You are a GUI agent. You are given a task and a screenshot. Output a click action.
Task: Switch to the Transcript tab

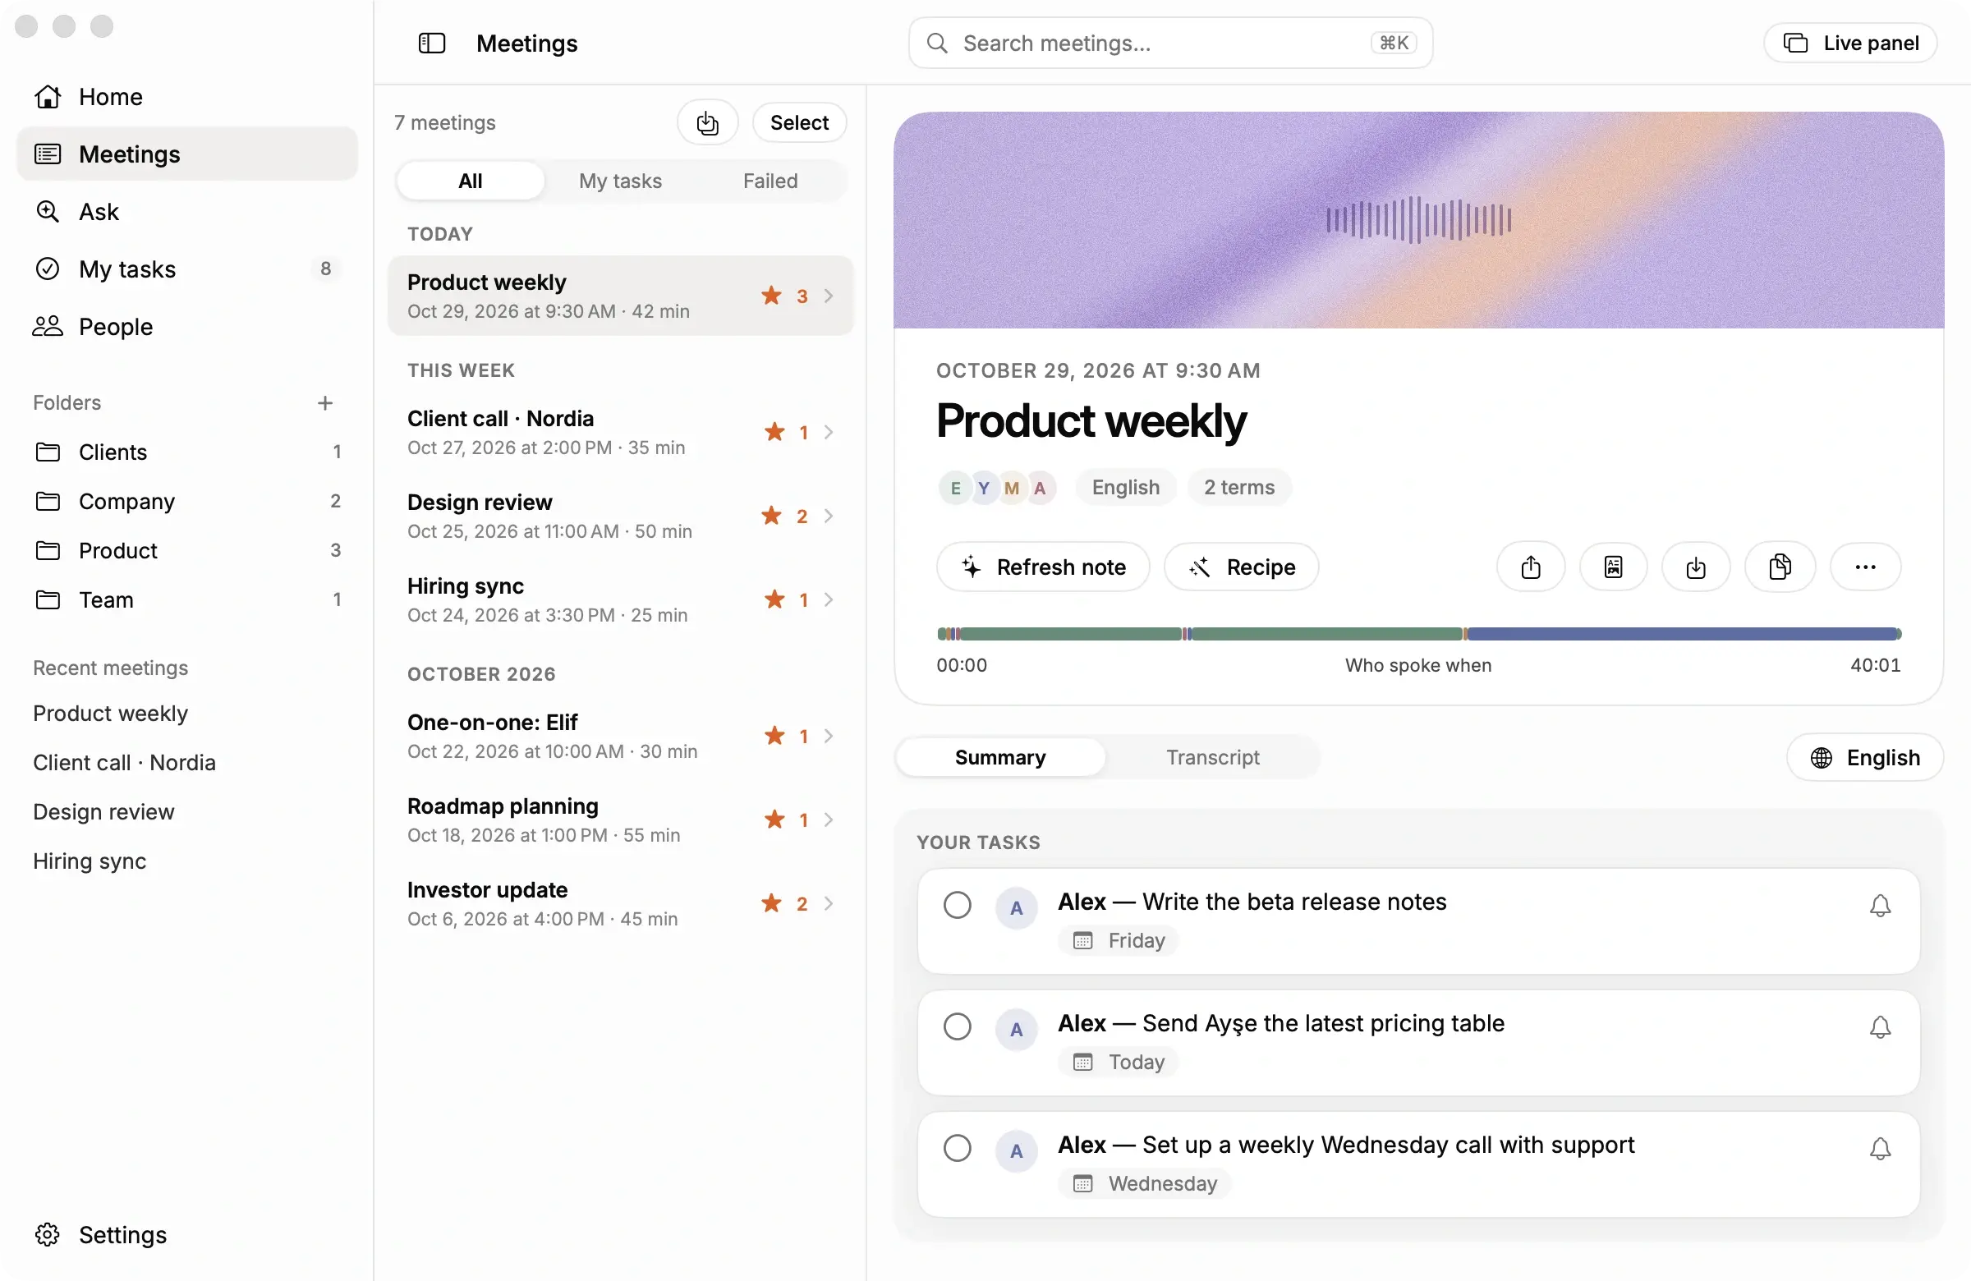[x=1212, y=757]
